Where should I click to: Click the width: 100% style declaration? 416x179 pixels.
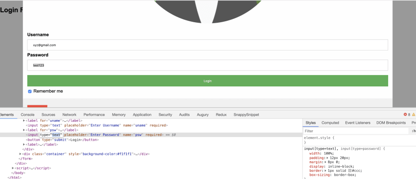[321, 153]
